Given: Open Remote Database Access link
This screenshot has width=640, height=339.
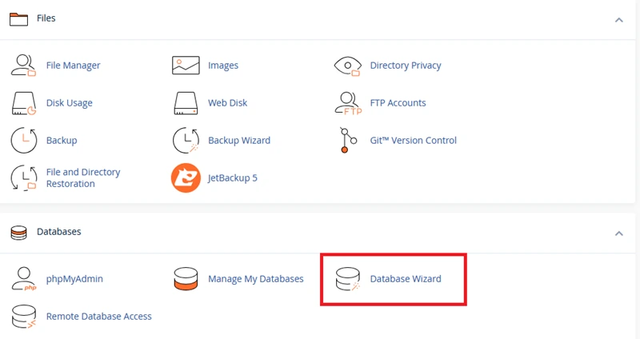Looking at the screenshot, I should pos(99,317).
